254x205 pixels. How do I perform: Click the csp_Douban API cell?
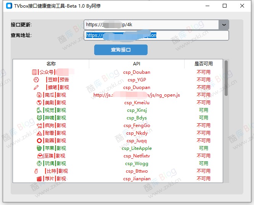pos(137,72)
